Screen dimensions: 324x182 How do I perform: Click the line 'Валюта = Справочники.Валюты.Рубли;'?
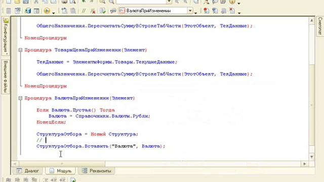point(99,116)
